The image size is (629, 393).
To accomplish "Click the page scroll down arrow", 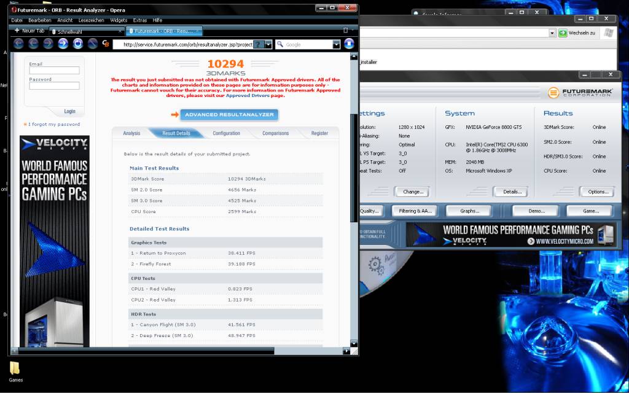I will (354, 343).
